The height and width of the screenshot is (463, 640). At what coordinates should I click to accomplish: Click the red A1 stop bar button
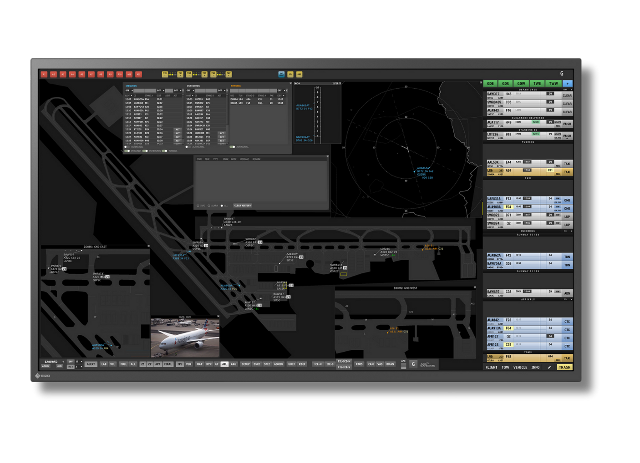pyautogui.click(x=44, y=74)
